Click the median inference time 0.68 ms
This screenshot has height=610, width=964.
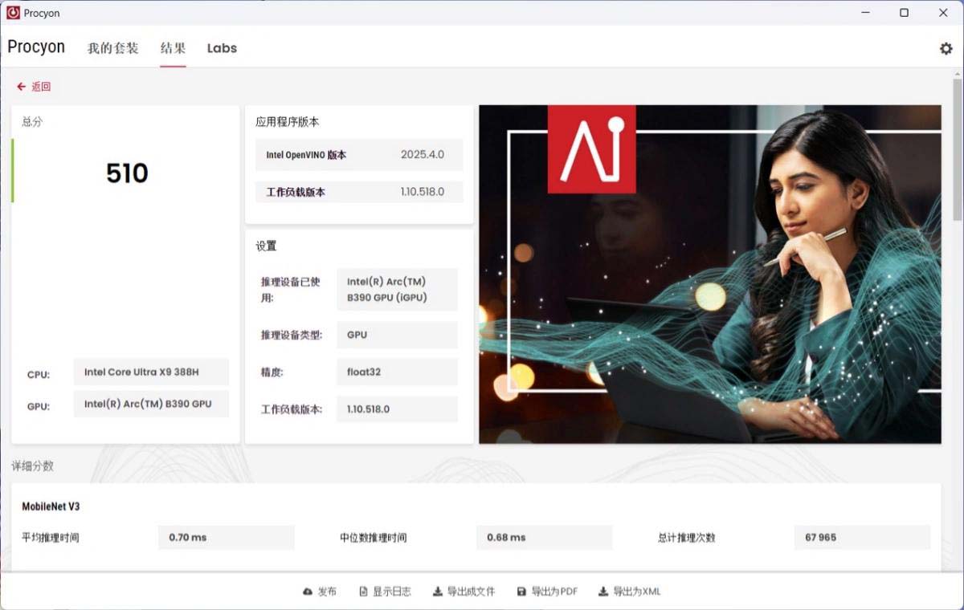click(x=545, y=538)
